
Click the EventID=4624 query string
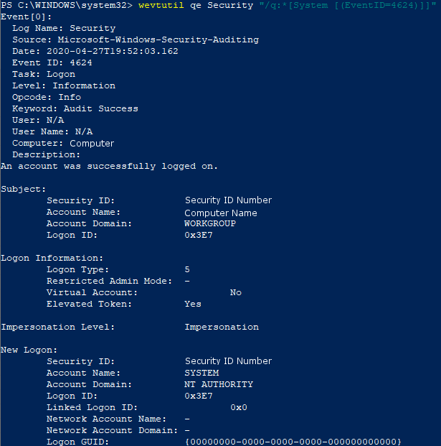coord(348,6)
